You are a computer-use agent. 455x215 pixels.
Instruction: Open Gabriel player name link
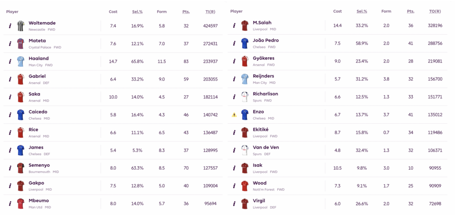click(x=37, y=76)
